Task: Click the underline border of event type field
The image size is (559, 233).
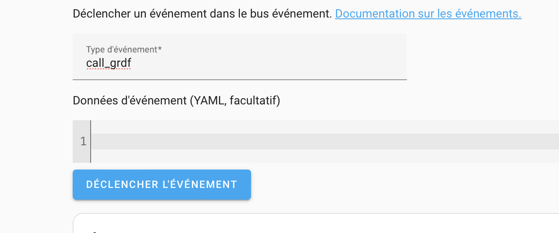Action: (240, 79)
